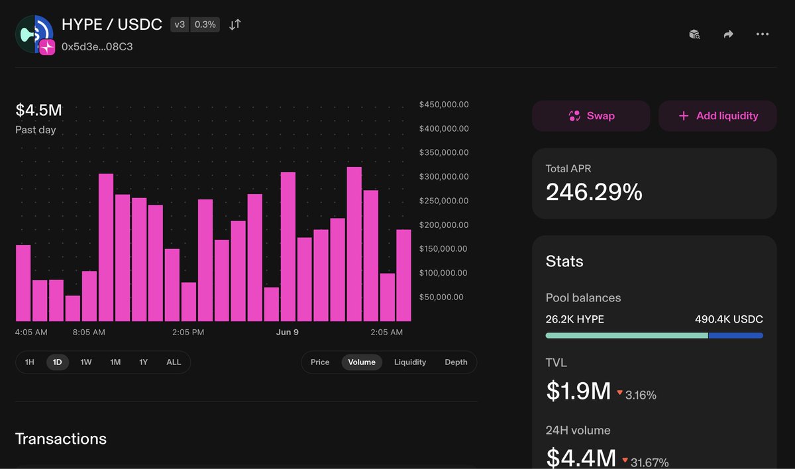Image resolution: width=795 pixels, height=469 pixels.
Task: Click the 490.4K USDC balance label
Action: click(729, 319)
